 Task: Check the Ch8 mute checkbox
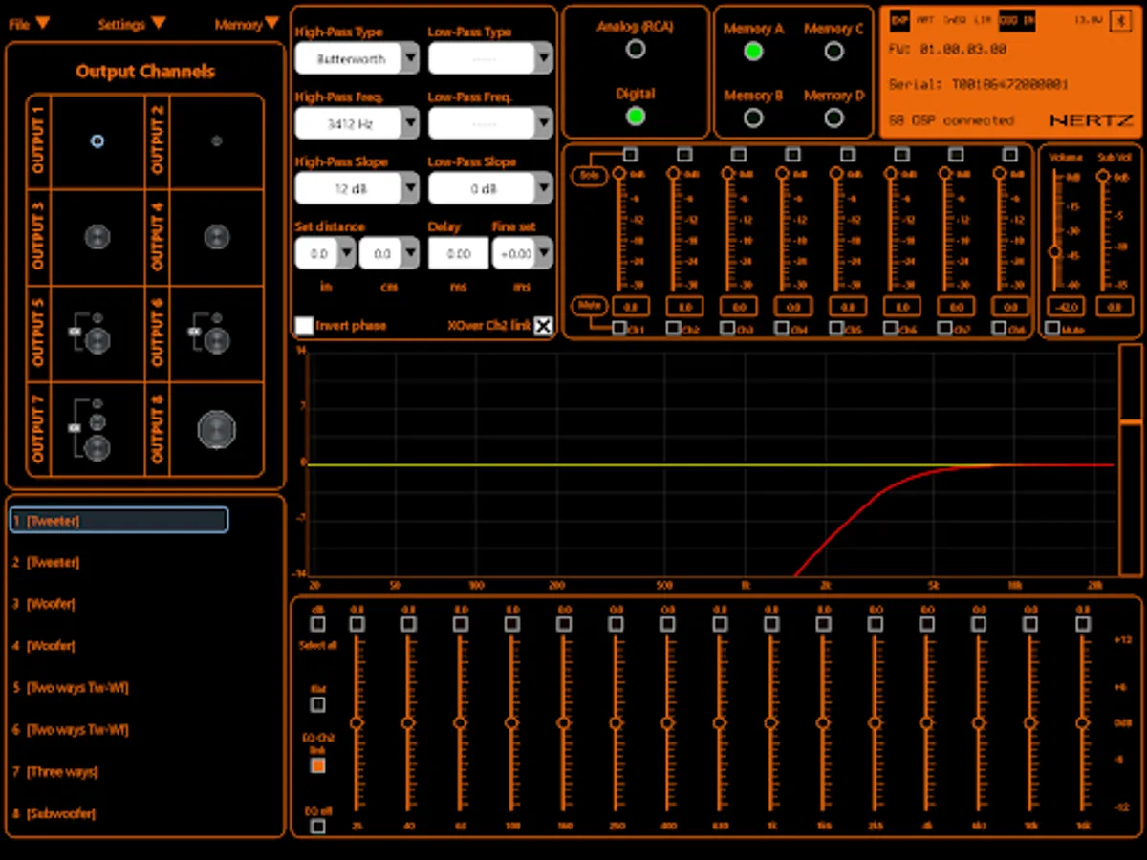point(1000,328)
